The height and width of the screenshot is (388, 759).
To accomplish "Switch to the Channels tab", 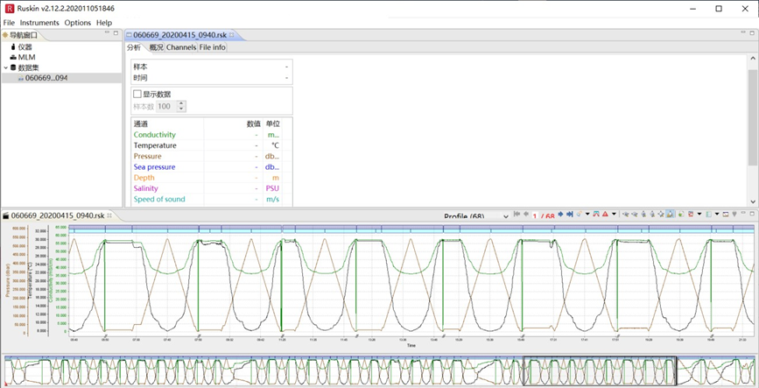I will 181,47.
